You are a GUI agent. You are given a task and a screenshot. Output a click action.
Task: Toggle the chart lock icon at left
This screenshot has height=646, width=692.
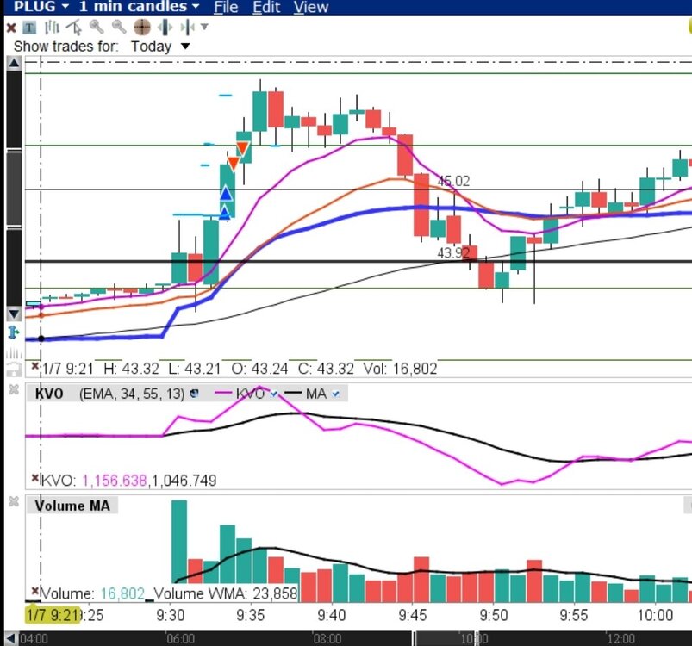(x=14, y=370)
